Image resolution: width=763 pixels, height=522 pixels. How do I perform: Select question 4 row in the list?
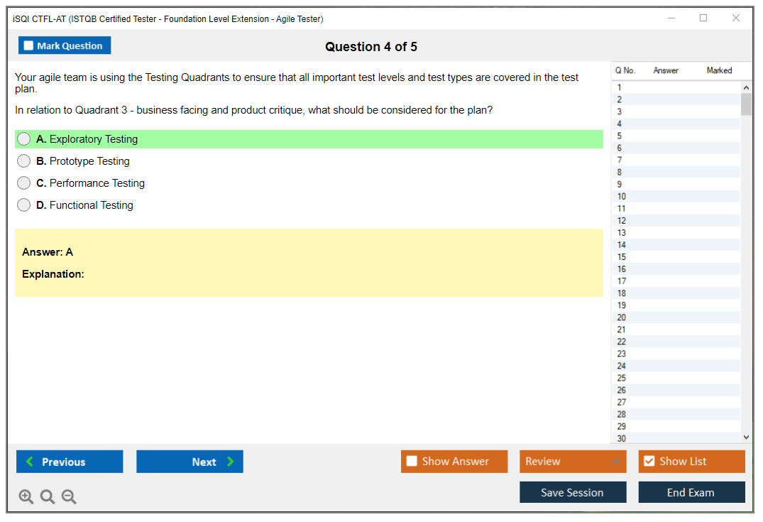674,124
